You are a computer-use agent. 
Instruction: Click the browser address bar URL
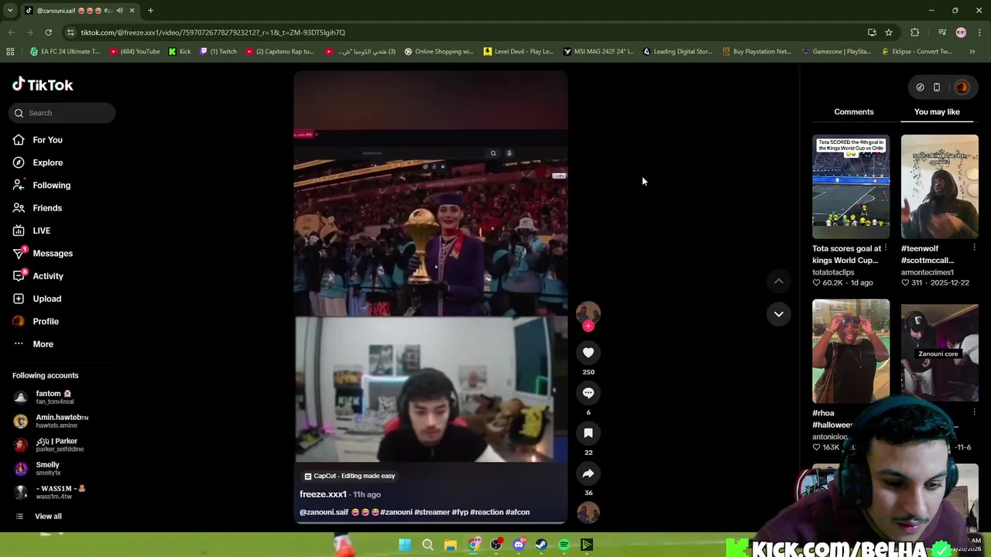pyautogui.click(x=213, y=32)
